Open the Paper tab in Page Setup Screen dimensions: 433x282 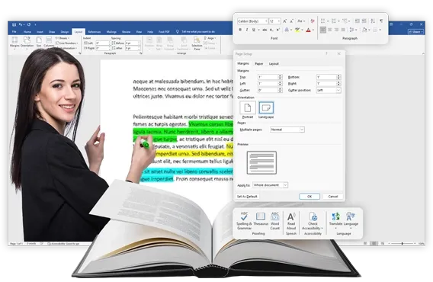click(258, 64)
